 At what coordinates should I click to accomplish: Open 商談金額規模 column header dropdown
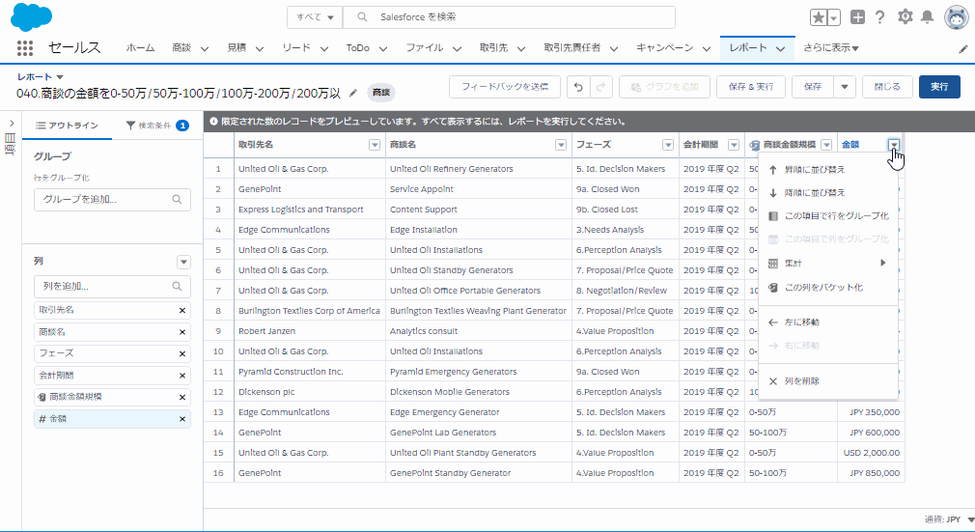[x=826, y=145]
